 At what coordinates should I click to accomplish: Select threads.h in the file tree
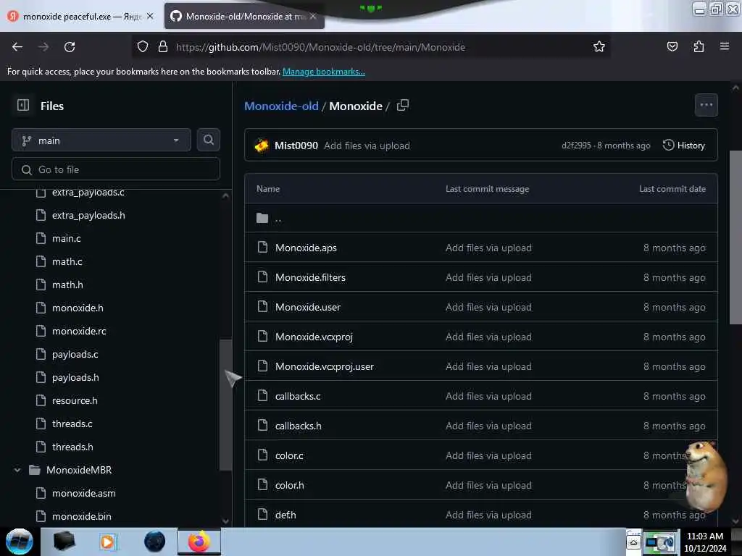(72, 447)
